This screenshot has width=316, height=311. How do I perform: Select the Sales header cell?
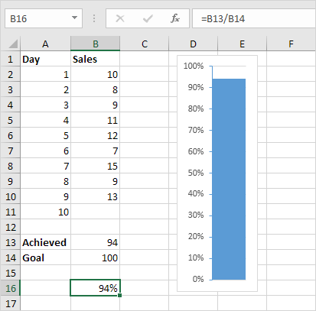[x=95, y=59]
